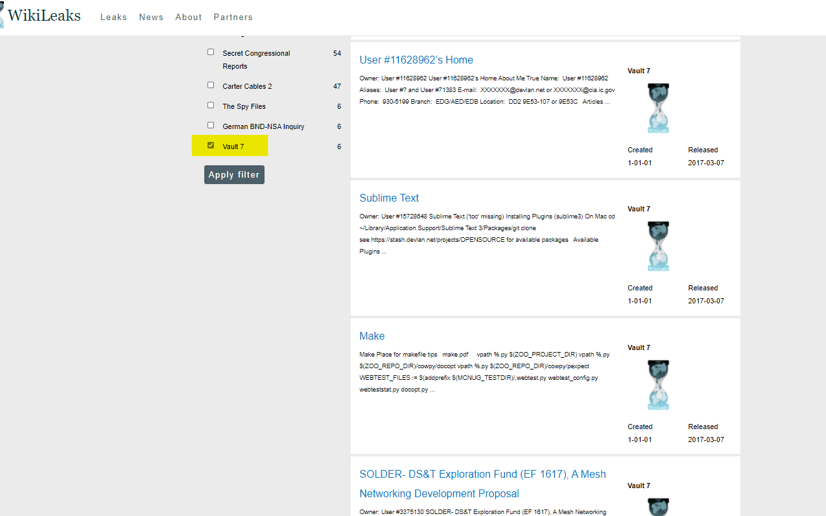This screenshot has height=516, width=826.
Task: Click the description mentioning 'XXXXXXX@devlan.net'
Action: coord(487,89)
